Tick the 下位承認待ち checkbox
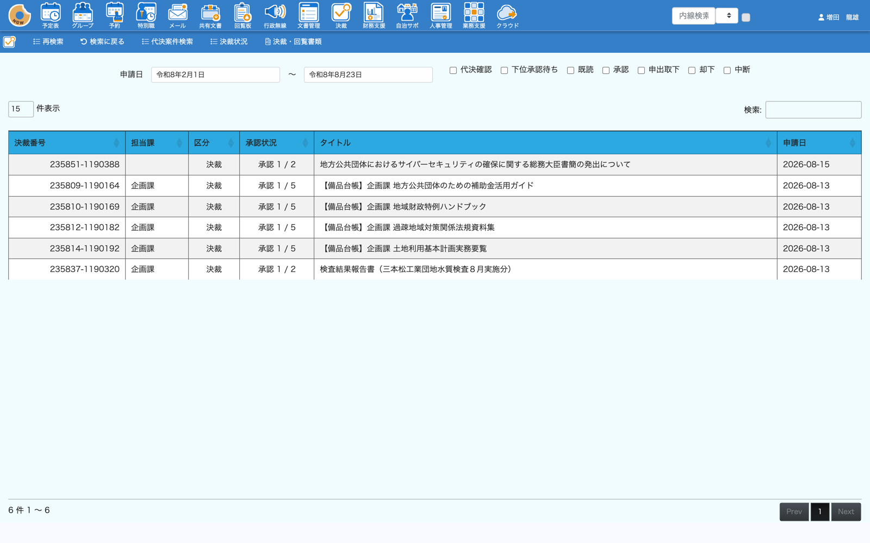This screenshot has height=543, width=870. point(504,71)
